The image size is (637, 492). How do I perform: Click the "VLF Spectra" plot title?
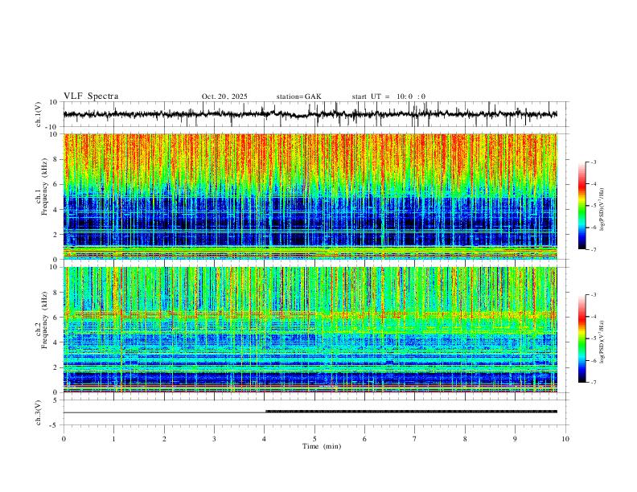pyautogui.click(x=91, y=96)
